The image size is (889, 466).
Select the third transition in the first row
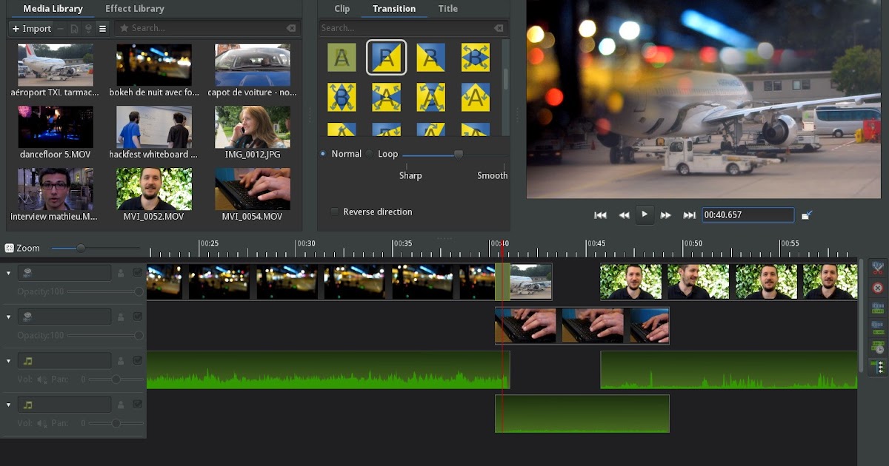coord(430,58)
